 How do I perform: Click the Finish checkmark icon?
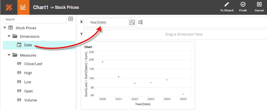click(x=243, y=5)
